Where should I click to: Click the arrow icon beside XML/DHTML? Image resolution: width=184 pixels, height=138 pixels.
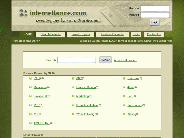point(31,123)
